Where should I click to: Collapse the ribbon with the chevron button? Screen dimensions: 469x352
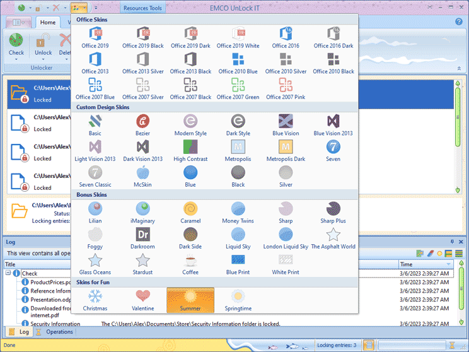pos(458,68)
